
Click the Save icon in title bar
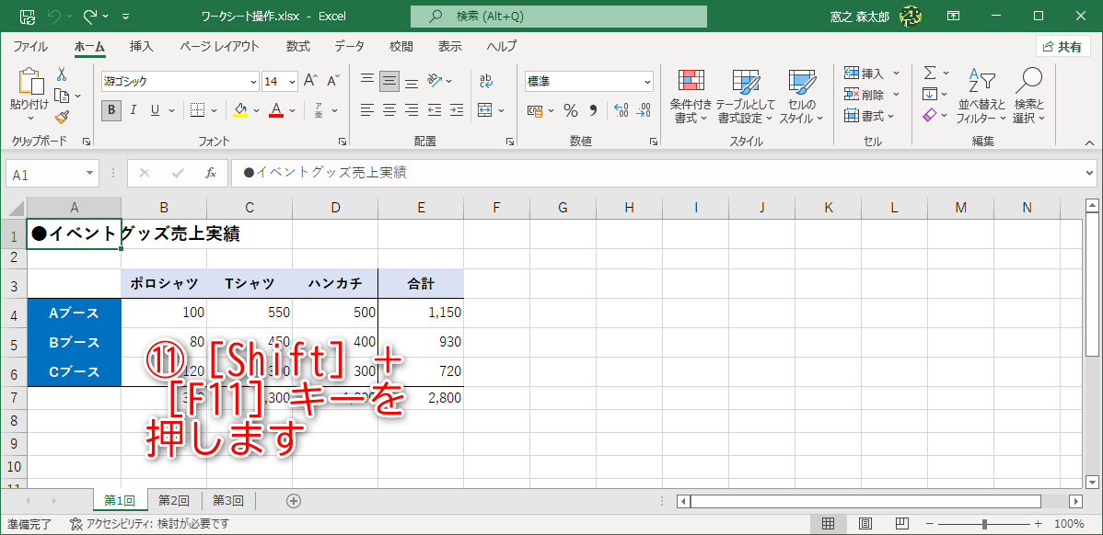27,16
